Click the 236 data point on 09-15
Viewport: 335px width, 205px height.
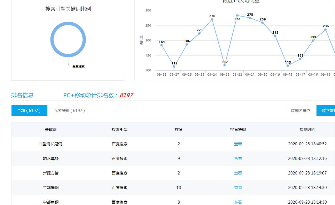pos(325,30)
